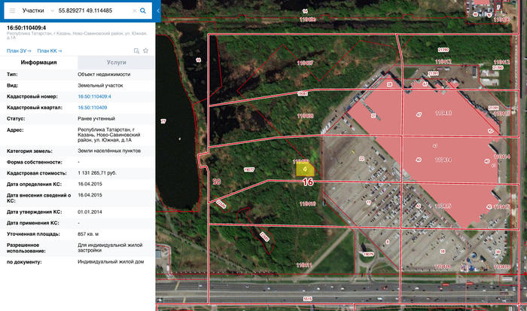This screenshot has width=527, height=311.
Task: Switch to the "Услуги" tab
Action: [117, 63]
